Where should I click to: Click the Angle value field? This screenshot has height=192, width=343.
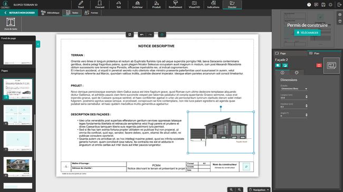point(292,116)
